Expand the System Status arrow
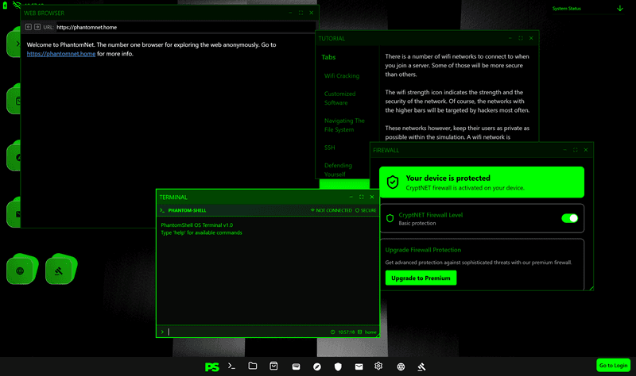Image resolution: width=636 pixels, height=376 pixels. coord(619,8)
